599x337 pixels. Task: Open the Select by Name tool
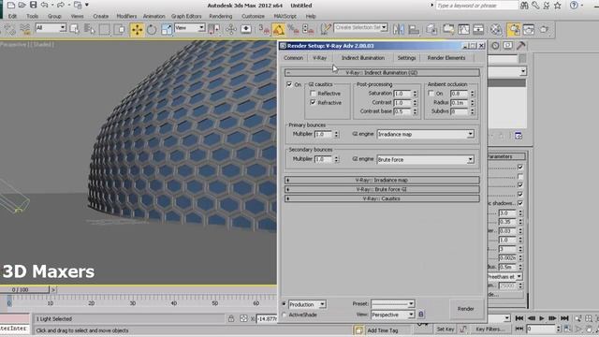(90, 29)
